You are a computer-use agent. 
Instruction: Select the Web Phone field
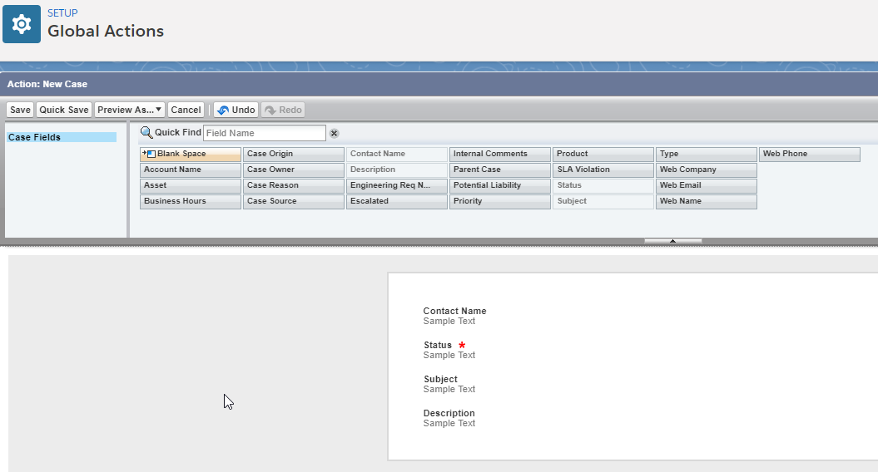point(809,155)
